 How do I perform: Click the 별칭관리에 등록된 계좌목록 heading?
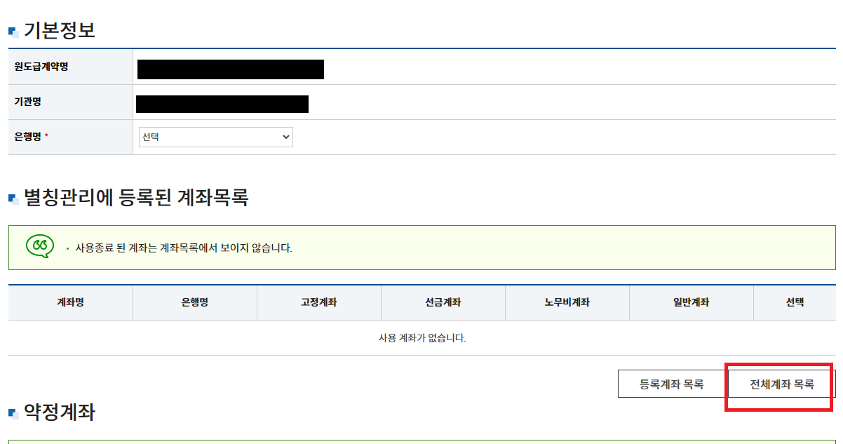(137, 198)
